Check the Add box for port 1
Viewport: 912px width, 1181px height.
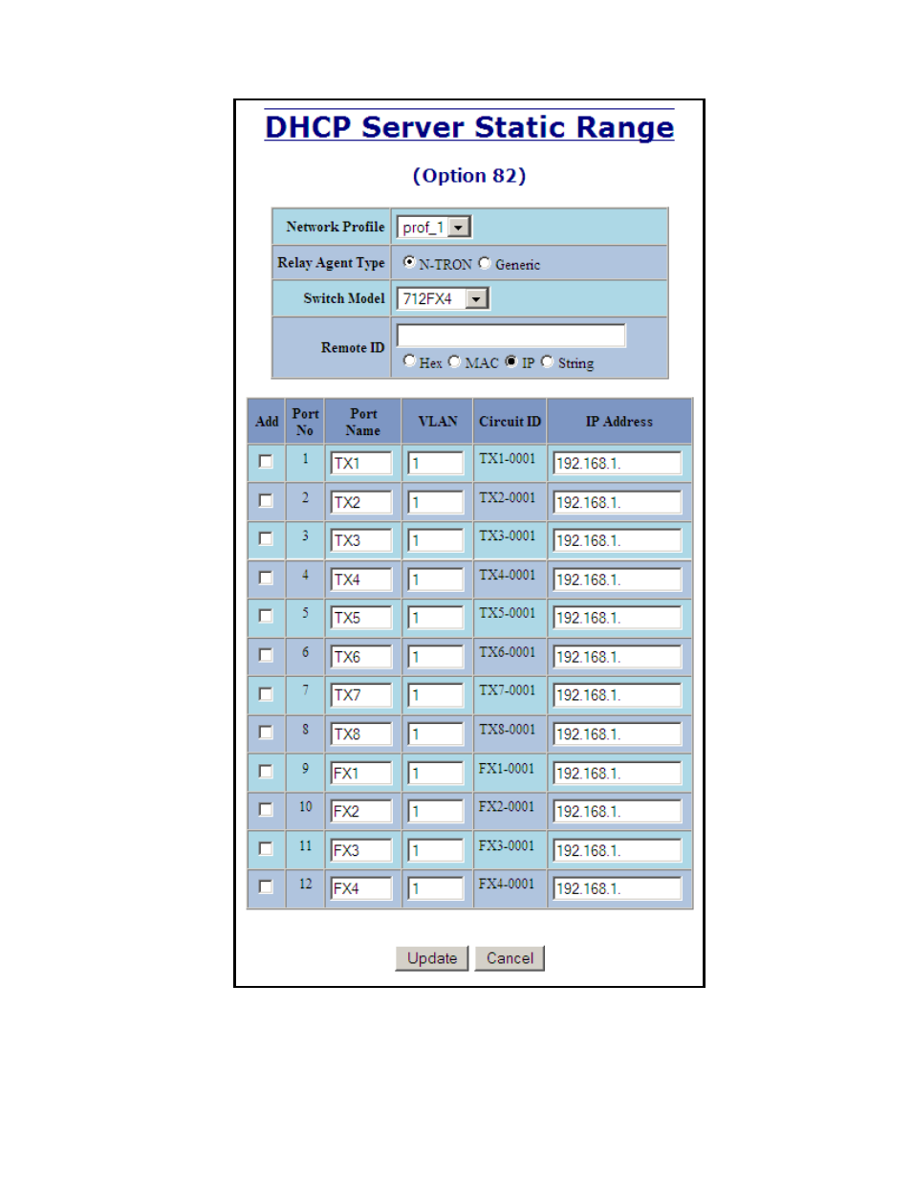pyautogui.click(x=266, y=462)
